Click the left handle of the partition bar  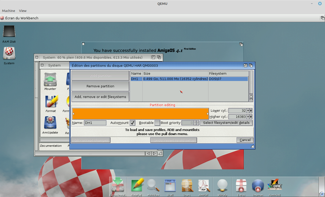(x=73, y=114)
